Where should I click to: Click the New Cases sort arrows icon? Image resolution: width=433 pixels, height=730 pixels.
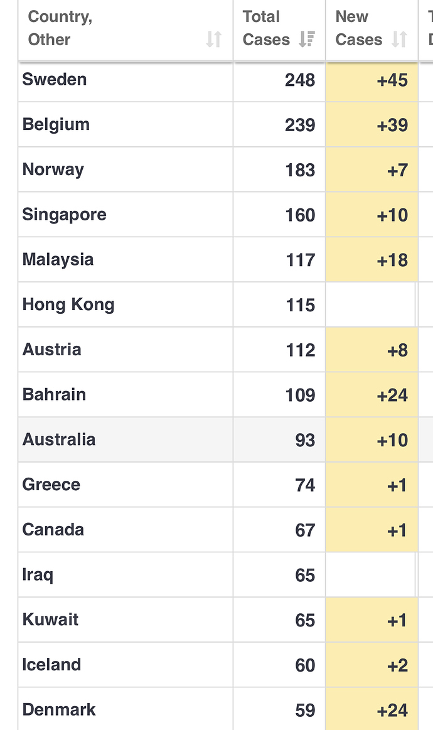pyautogui.click(x=400, y=39)
